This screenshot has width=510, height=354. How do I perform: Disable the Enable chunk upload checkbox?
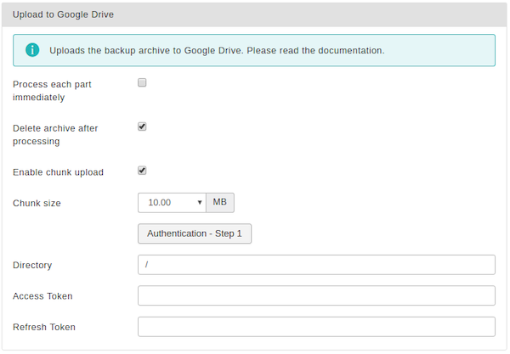click(x=142, y=171)
